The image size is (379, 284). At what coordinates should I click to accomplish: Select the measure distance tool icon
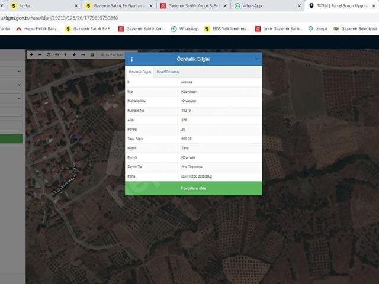[x=83, y=55]
